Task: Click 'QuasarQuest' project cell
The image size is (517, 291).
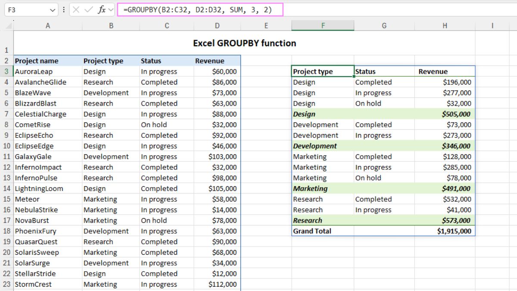Action: pyautogui.click(x=48, y=242)
